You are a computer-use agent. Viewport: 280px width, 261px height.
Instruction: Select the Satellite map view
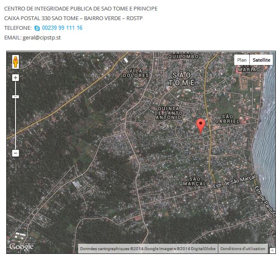coord(261,60)
